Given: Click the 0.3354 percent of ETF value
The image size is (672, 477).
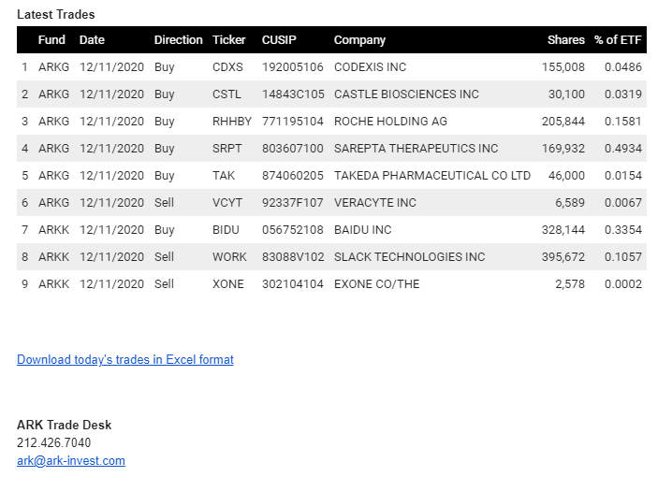Looking at the screenshot, I should [x=623, y=230].
